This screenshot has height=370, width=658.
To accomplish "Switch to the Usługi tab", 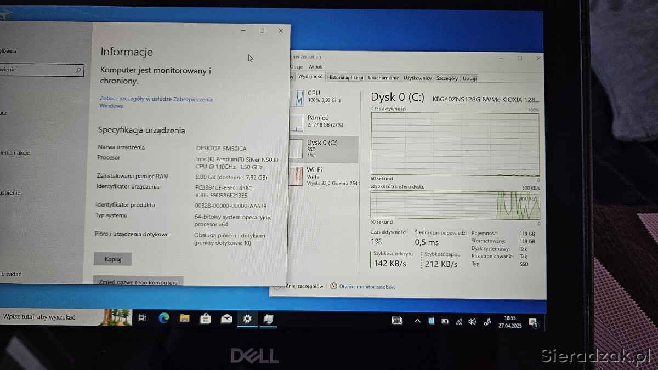I will click(469, 78).
